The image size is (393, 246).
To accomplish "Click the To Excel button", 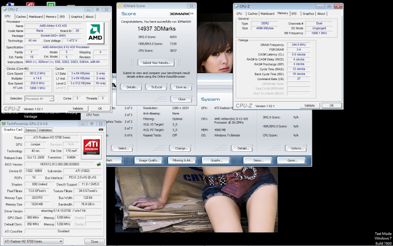I will point(156,87).
